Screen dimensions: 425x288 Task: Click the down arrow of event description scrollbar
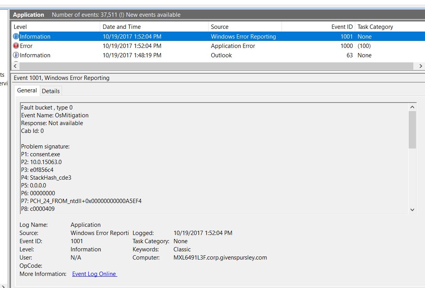(412, 210)
